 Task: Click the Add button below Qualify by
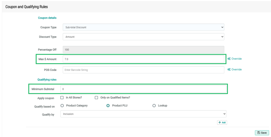(222, 122)
